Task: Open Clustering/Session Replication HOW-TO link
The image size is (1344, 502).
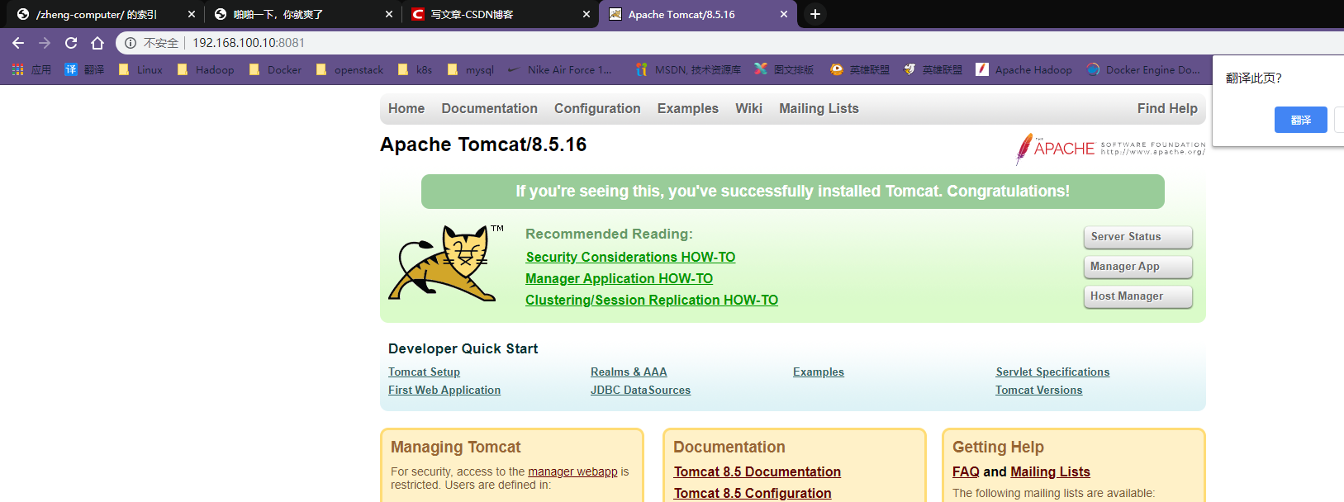Action: pyautogui.click(x=652, y=301)
